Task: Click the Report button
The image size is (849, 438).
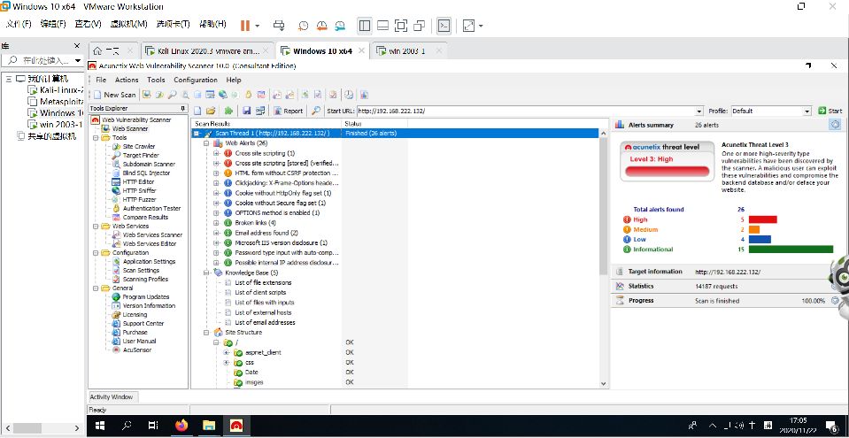Action: pyautogui.click(x=288, y=111)
